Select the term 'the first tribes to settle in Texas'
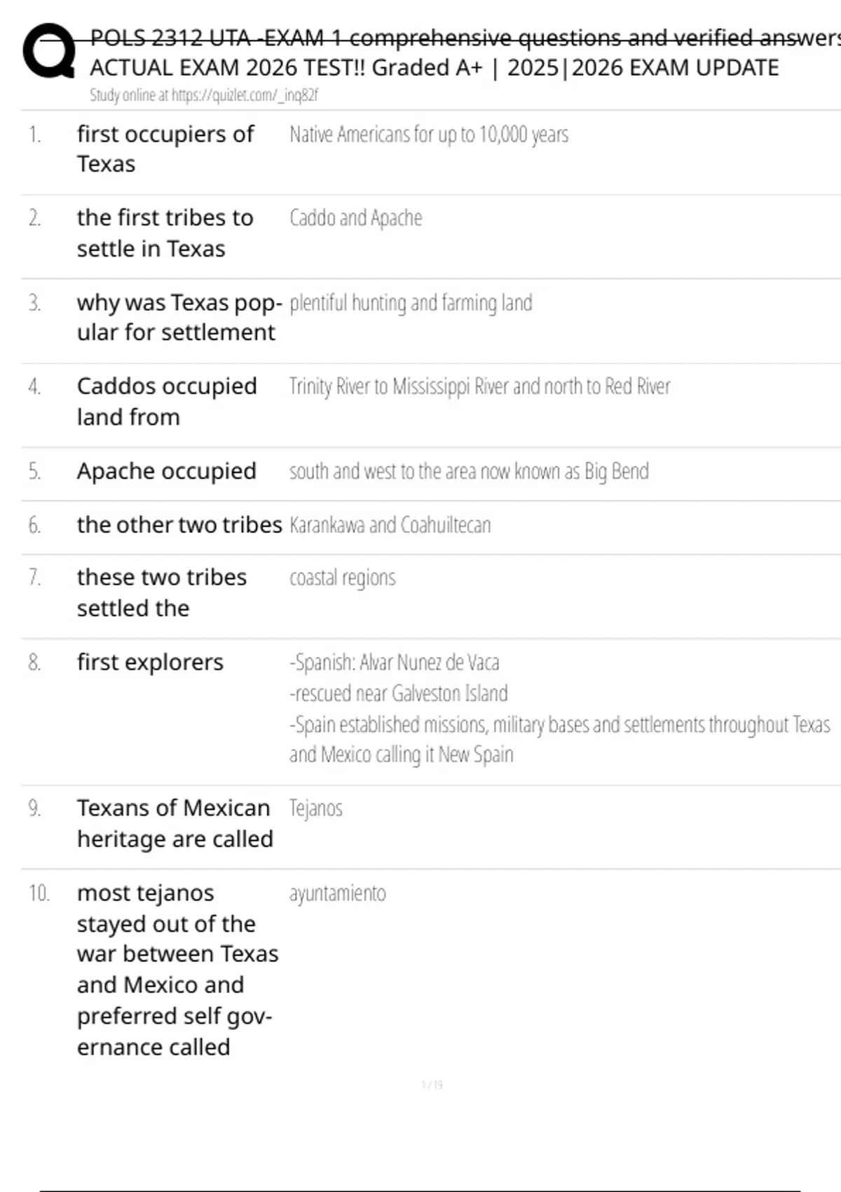This screenshot has width=841, height=1192. (165, 233)
